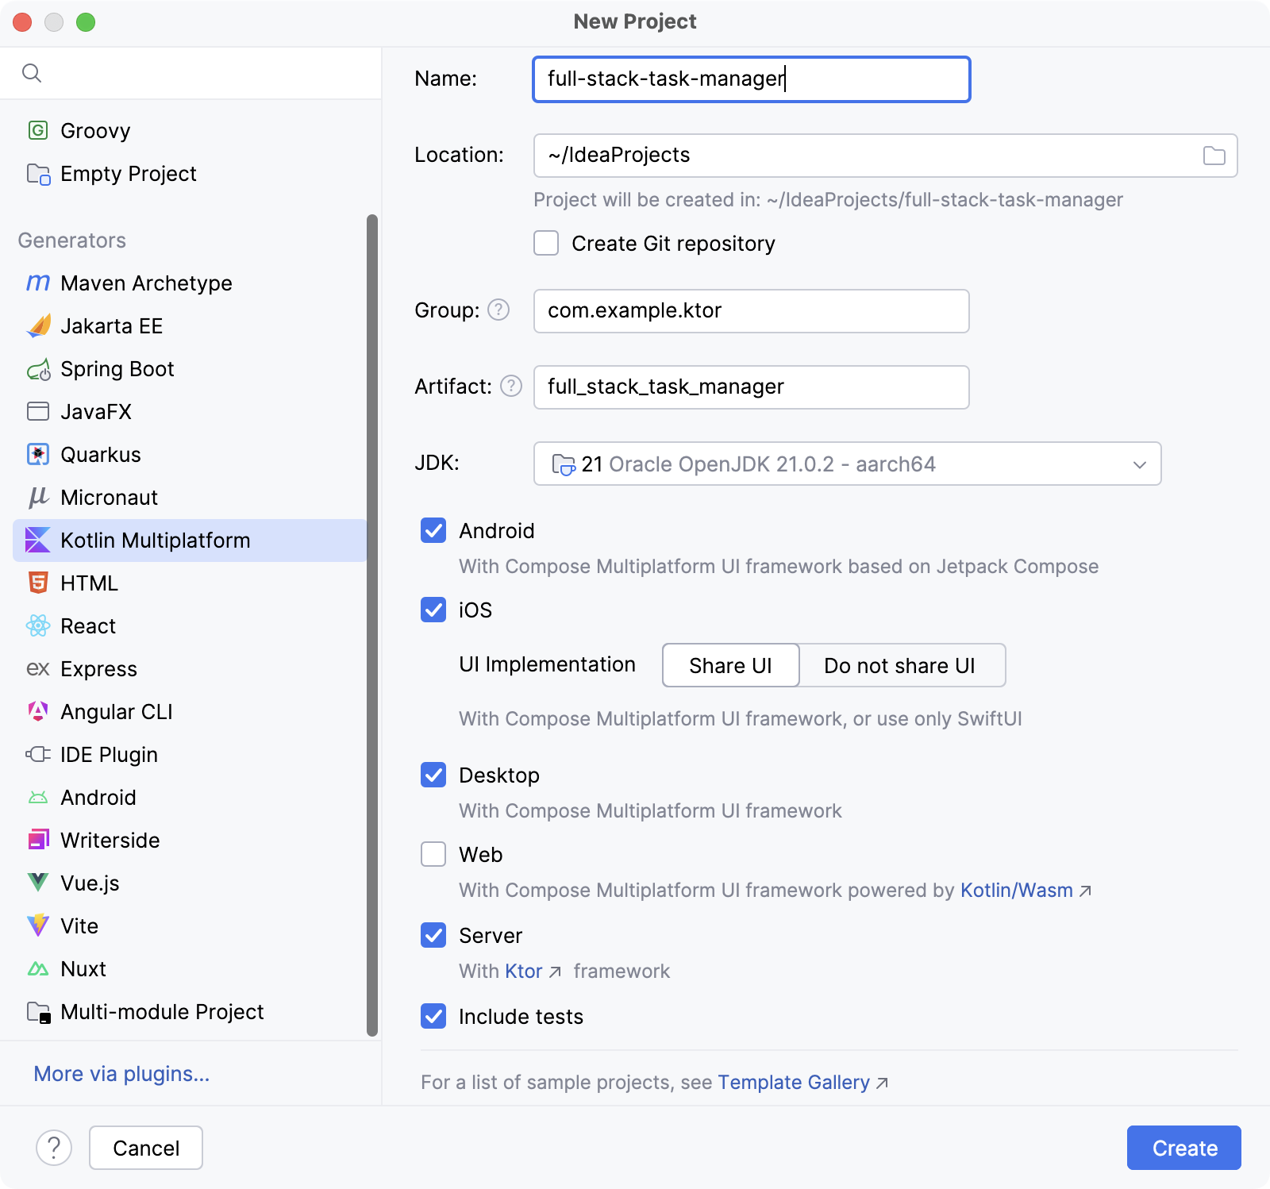
Task: Enable the Web target checkbox
Action: pos(433,854)
